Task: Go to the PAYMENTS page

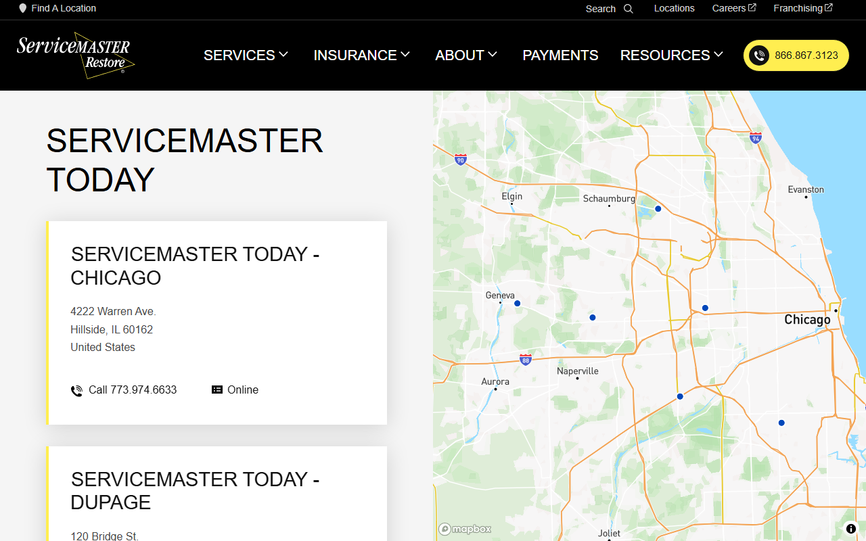Action: [x=560, y=55]
